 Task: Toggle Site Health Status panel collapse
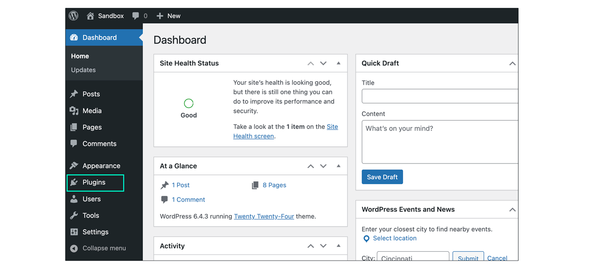[338, 63]
